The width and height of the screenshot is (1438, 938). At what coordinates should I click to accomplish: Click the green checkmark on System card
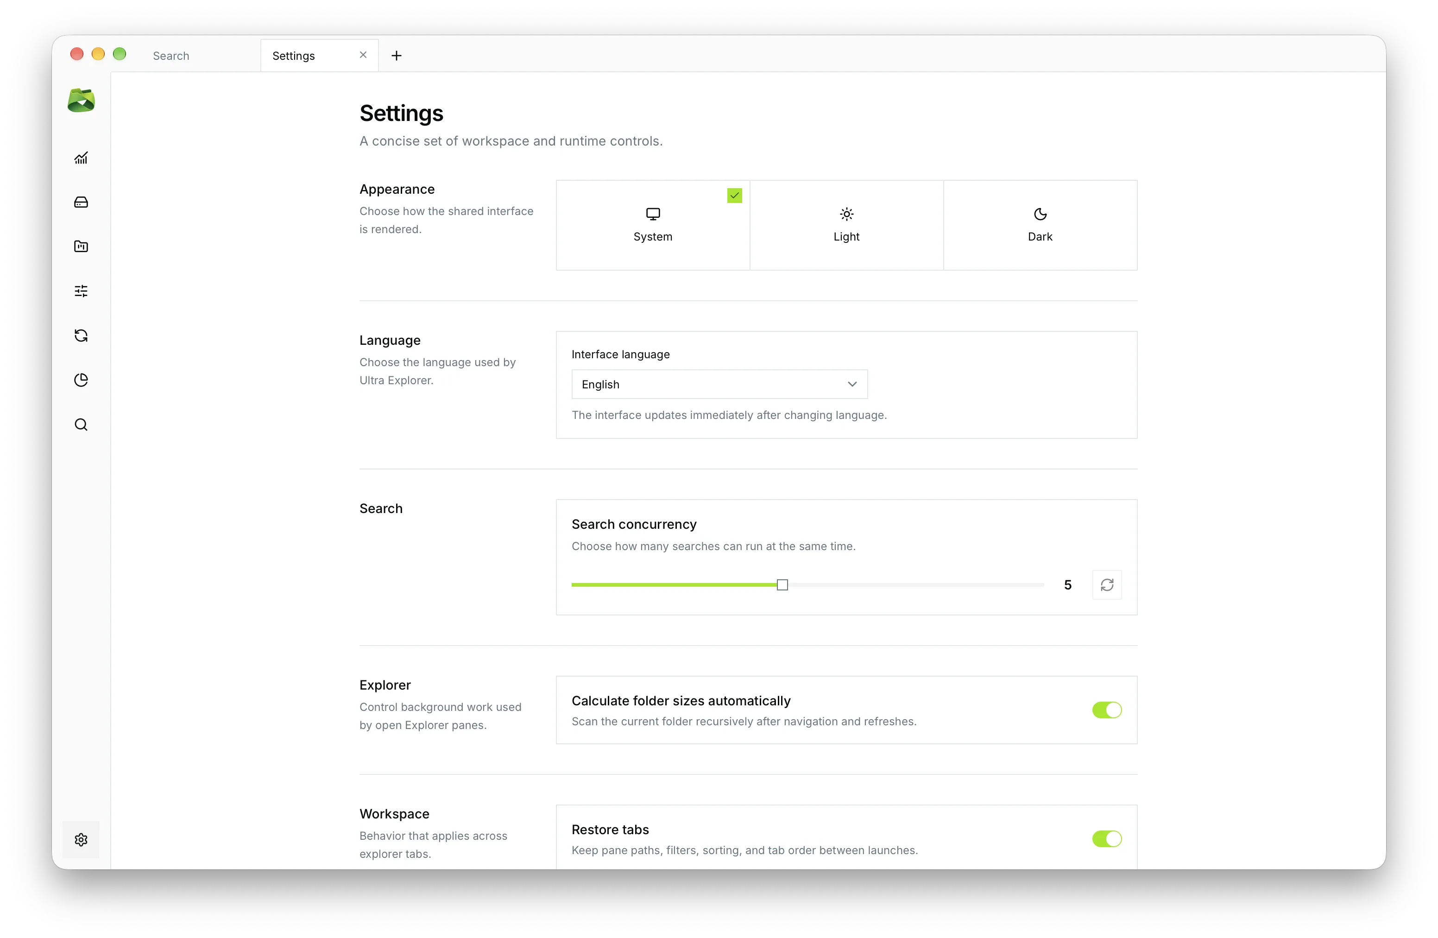tap(735, 195)
